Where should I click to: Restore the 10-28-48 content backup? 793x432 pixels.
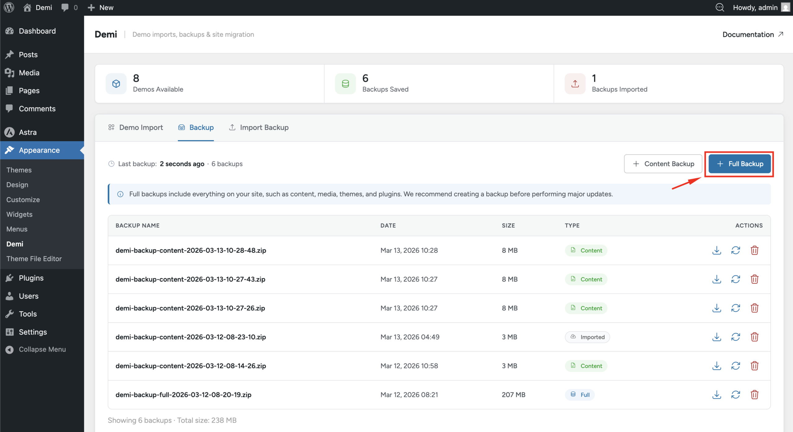735,250
